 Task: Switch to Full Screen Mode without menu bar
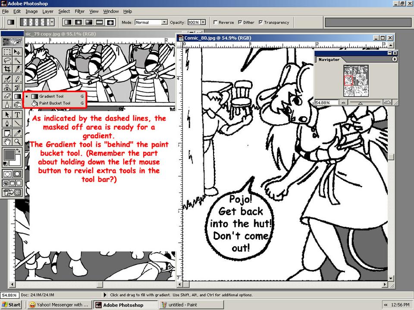pyautogui.click(x=19, y=183)
